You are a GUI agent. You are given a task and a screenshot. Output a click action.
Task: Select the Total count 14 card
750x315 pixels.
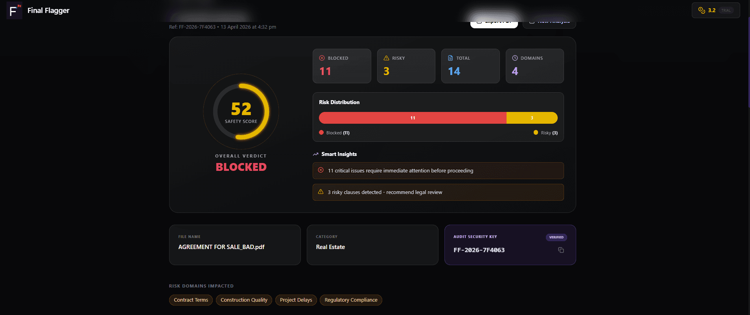(x=470, y=66)
